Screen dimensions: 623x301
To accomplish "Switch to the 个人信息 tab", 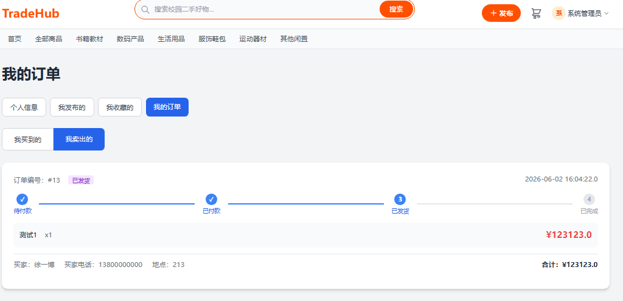I will 24,107.
